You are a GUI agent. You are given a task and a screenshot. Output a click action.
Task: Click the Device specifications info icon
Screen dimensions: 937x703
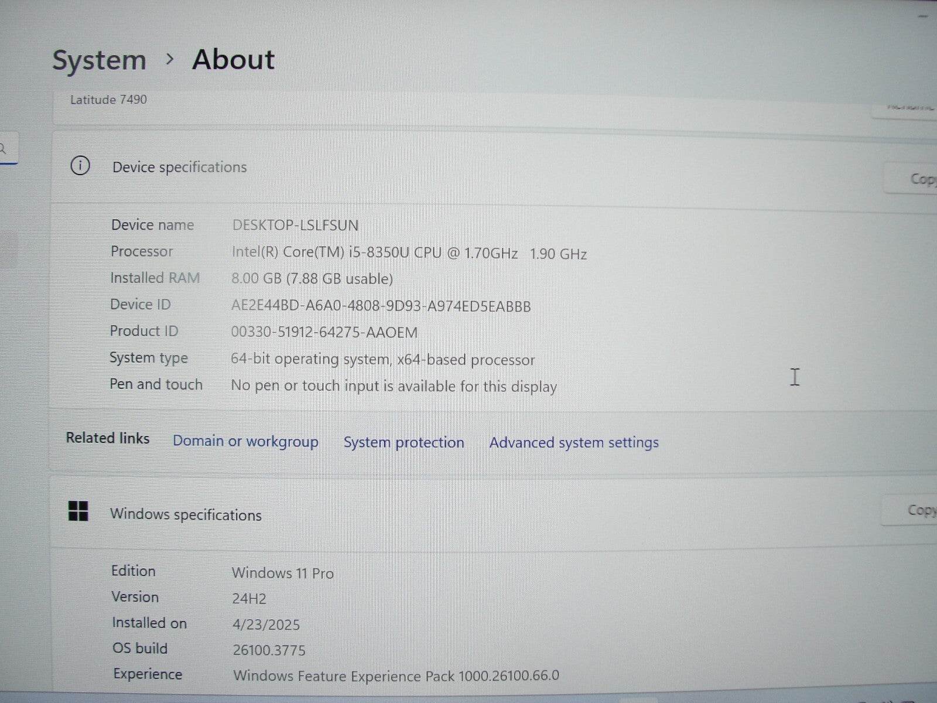click(x=80, y=166)
